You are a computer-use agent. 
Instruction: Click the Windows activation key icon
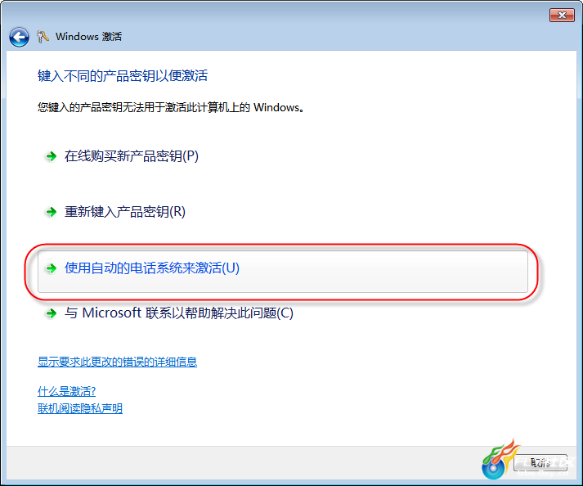[43, 37]
